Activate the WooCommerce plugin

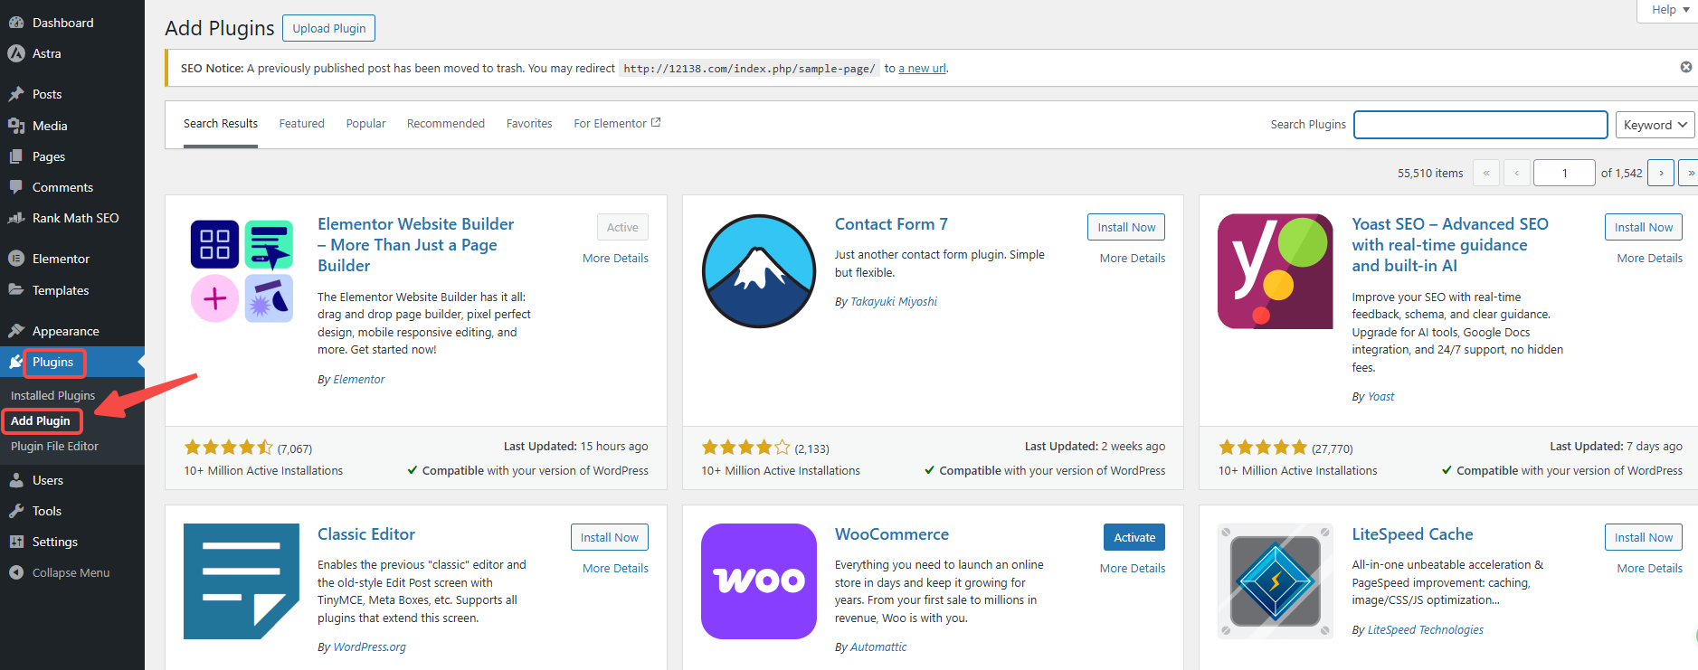(1134, 537)
